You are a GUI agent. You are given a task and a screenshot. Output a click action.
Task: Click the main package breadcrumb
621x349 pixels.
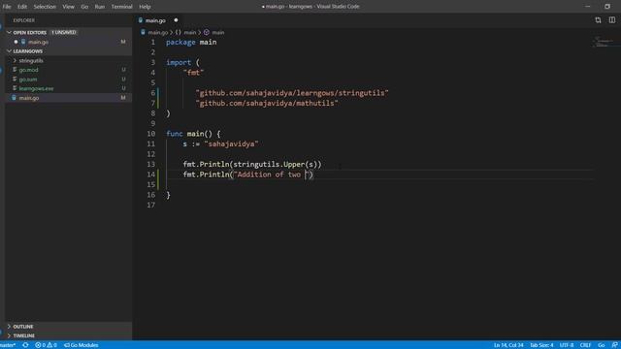pos(190,32)
